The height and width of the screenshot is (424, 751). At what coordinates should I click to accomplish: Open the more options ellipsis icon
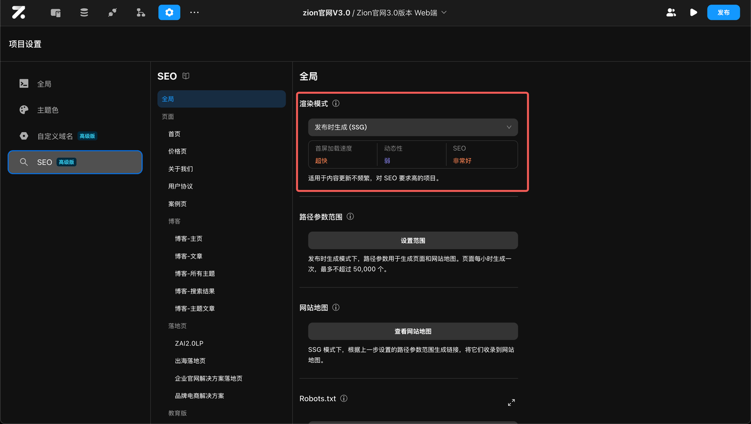click(194, 12)
